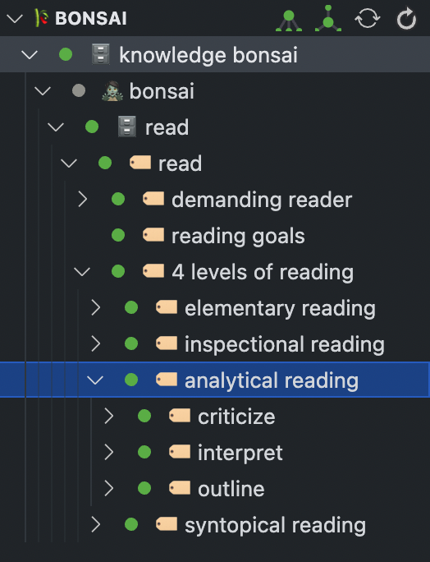Select the elementary reading item
Viewport: 430px width, 562px height.
tap(280, 308)
